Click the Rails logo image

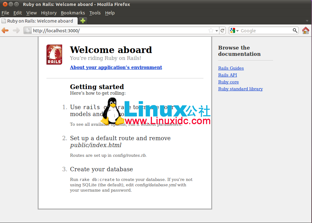coord(54,55)
